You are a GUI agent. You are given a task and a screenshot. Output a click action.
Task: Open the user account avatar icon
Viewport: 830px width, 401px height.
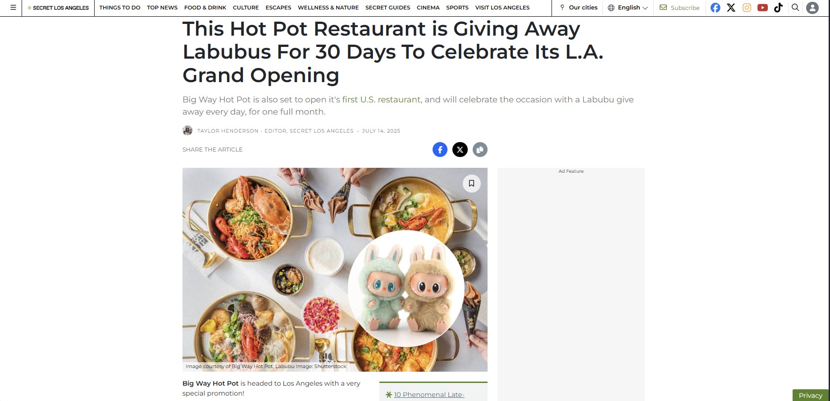[x=812, y=8]
